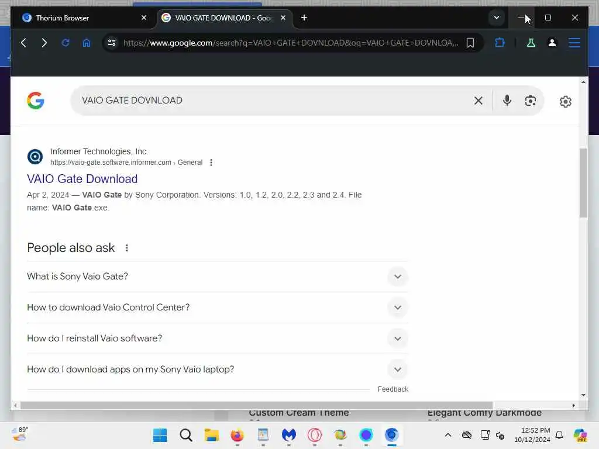The image size is (599, 449).
Task: Open the Thorium main menu
Action: pos(574,43)
